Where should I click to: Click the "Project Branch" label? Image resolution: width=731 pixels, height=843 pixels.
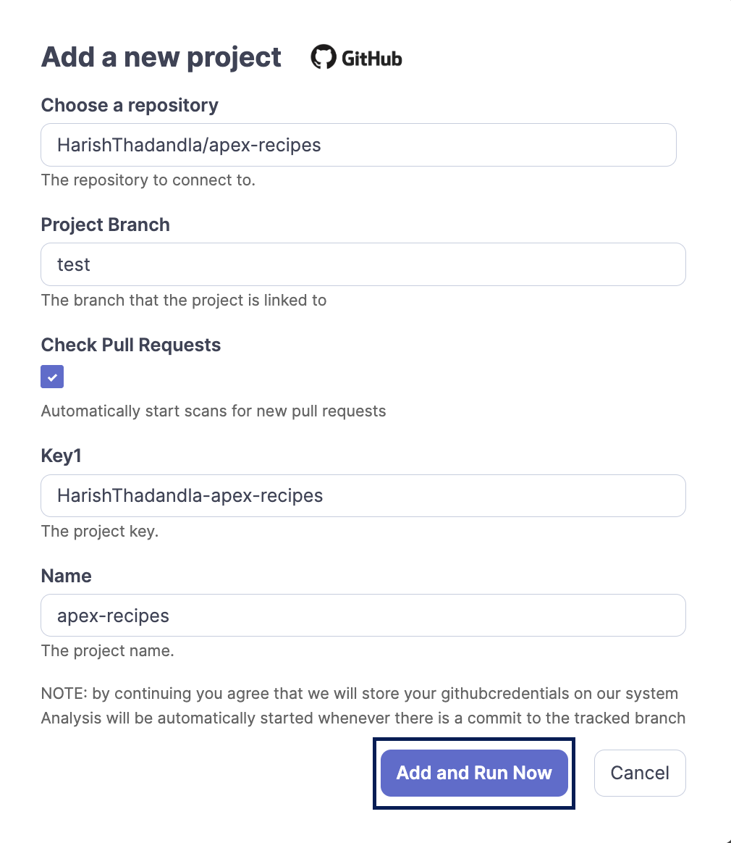pyautogui.click(x=106, y=225)
